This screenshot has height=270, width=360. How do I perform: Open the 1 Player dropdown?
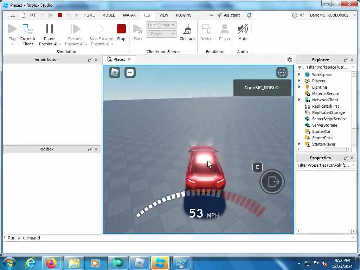[x=161, y=34]
